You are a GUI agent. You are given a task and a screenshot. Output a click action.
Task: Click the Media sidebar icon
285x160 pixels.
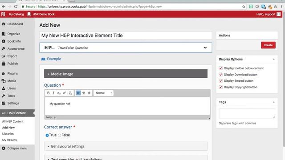point(4,81)
